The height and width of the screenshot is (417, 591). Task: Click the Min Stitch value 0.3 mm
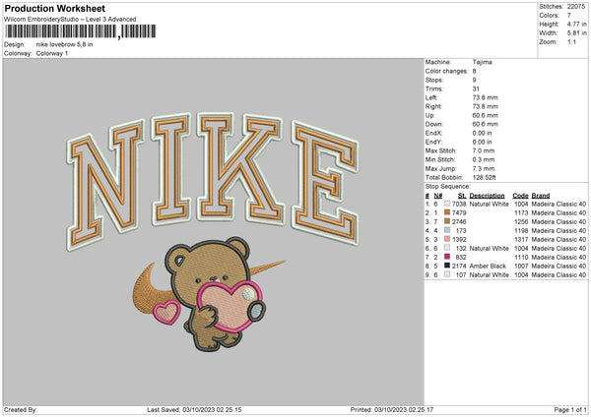click(484, 160)
